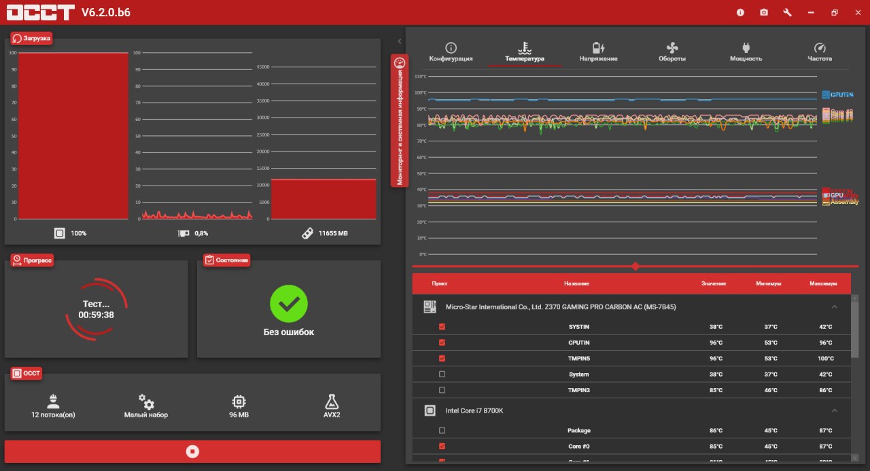The image size is (870, 471).
Task: Sort by the Минимум column header
Action: pyautogui.click(x=769, y=283)
